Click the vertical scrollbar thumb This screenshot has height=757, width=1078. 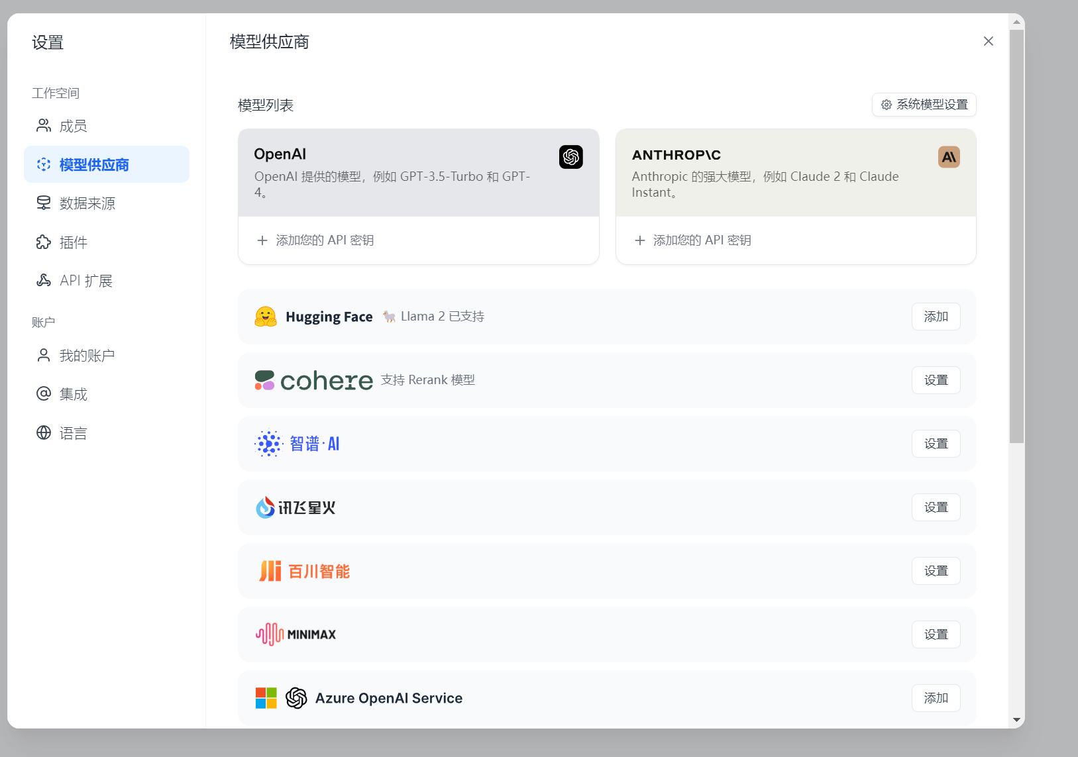tap(1016, 236)
